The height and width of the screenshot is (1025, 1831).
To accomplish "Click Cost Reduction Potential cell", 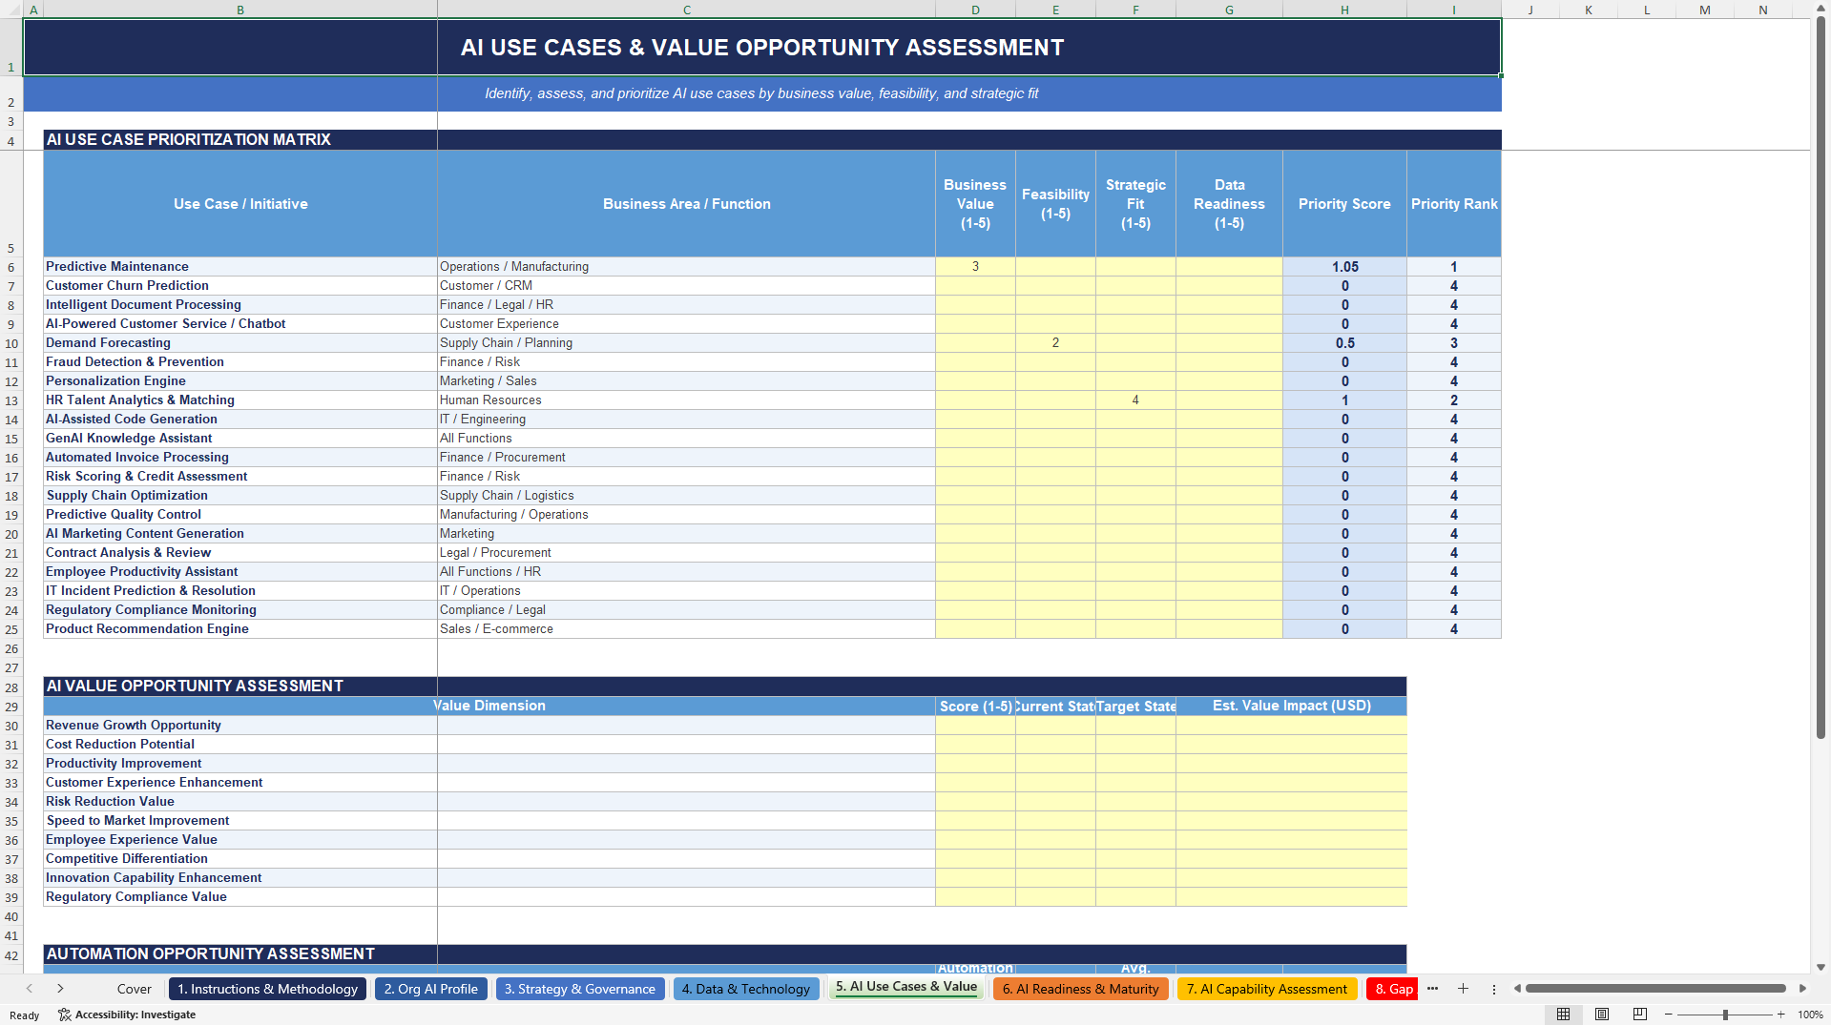I will 240,745.
